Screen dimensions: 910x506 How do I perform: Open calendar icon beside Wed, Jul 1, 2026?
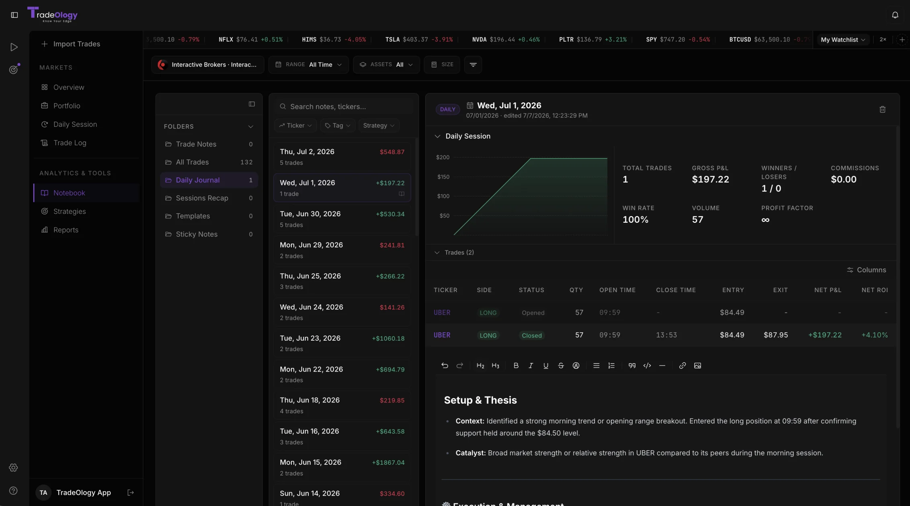click(x=469, y=105)
